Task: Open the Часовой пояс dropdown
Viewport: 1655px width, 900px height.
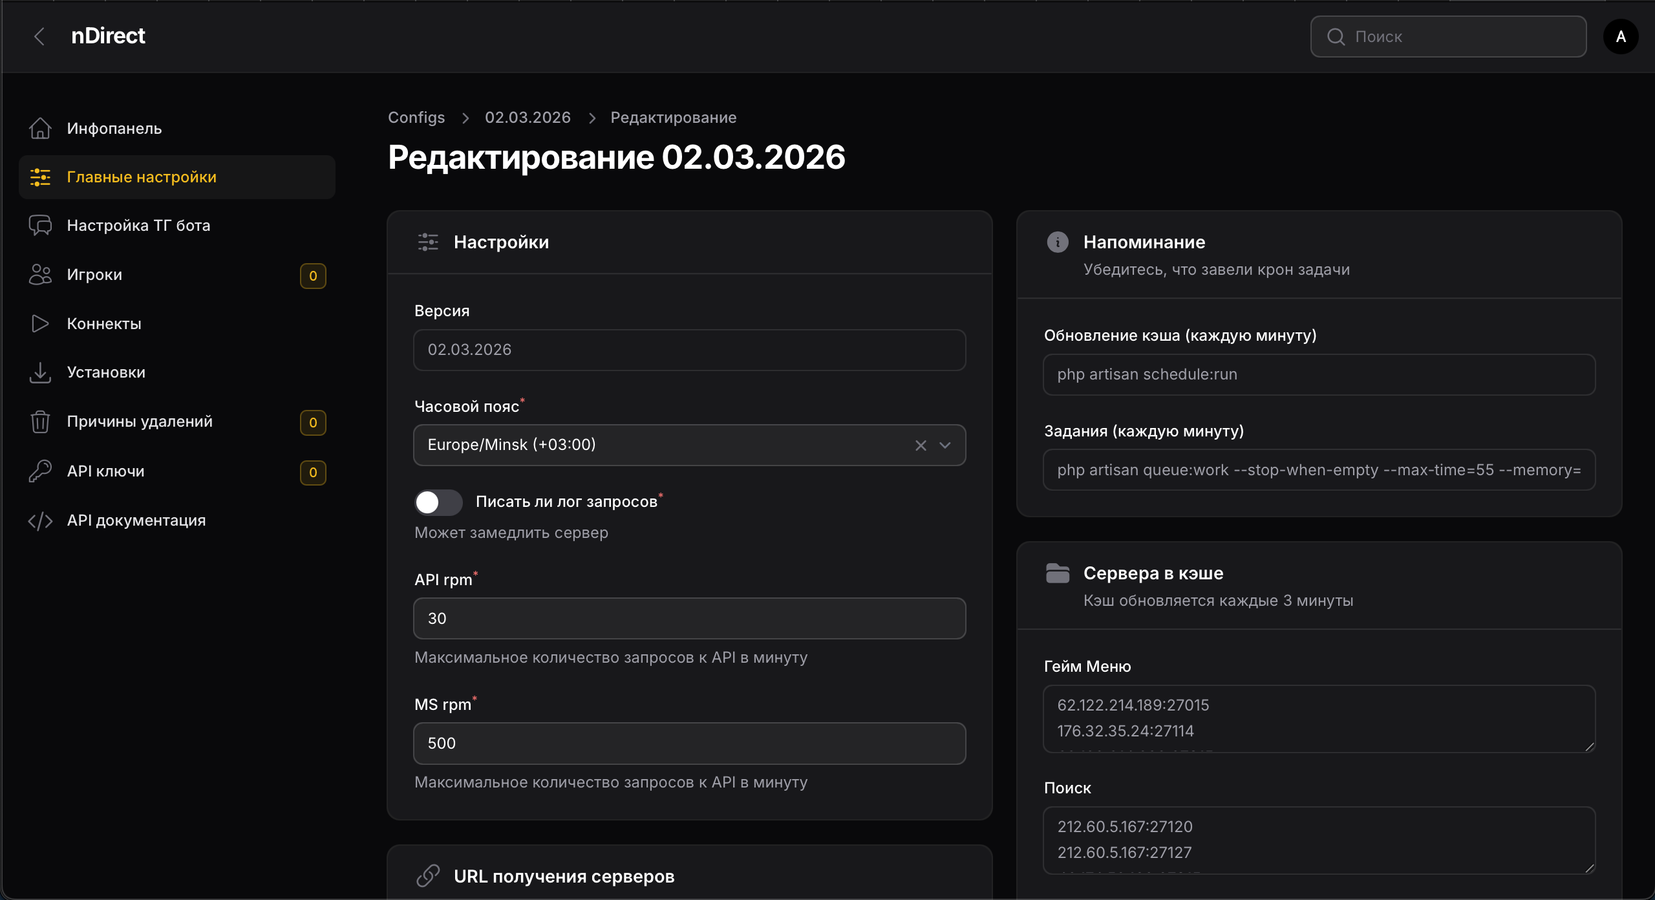Action: pos(945,445)
